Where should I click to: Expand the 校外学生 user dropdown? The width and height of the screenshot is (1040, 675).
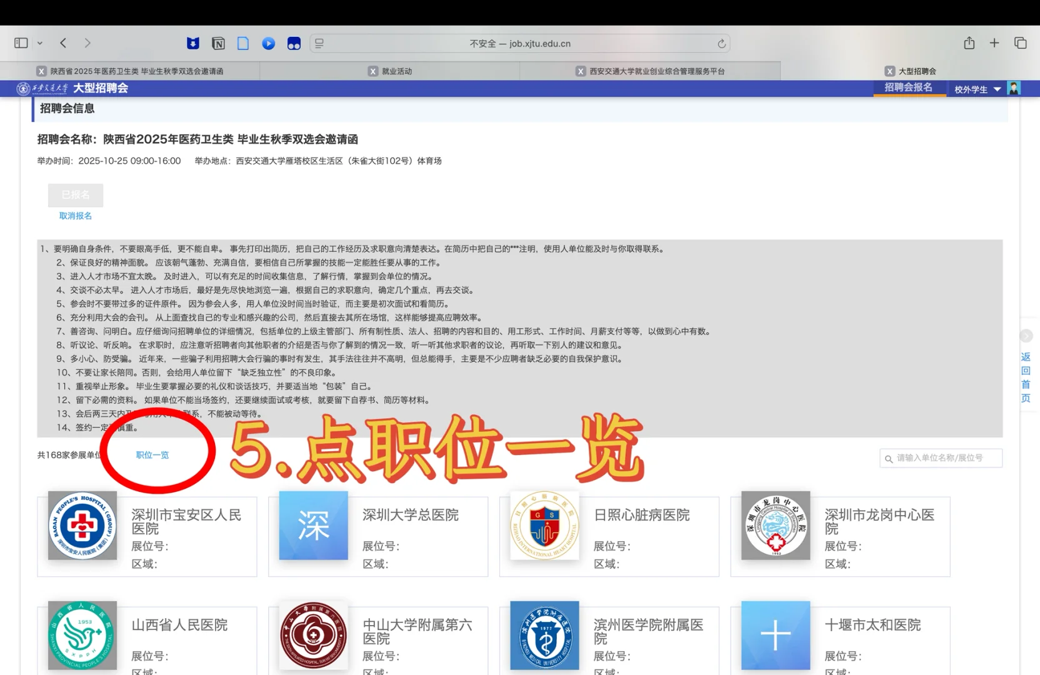(977, 89)
